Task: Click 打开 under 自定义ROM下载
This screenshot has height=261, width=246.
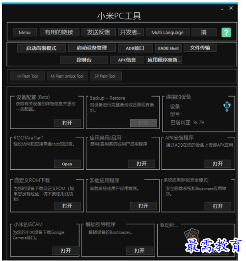Action: [x=67, y=206]
